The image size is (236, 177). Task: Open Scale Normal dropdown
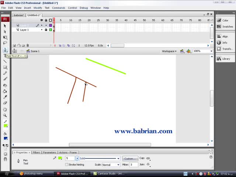point(118,165)
